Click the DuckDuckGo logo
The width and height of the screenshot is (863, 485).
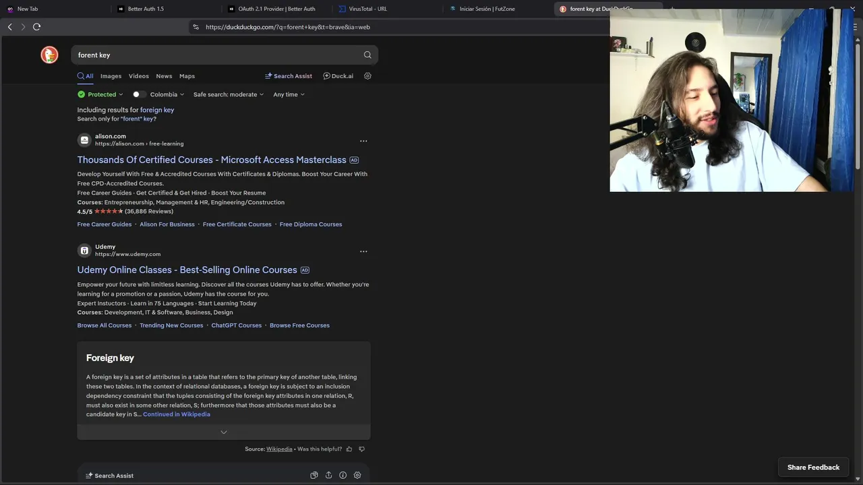(49, 55)
